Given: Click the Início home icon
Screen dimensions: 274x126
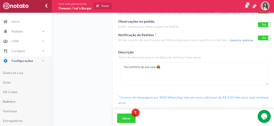Looking at the screenshot, I should click(x=5, y=21).
